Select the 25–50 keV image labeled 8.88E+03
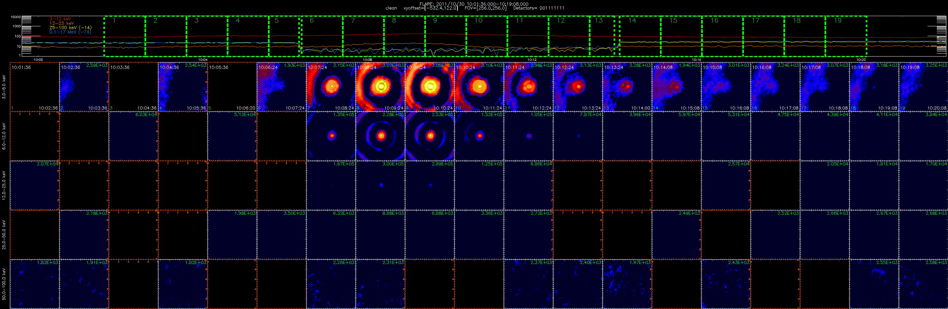948x309 pixels. coord(380,235)
